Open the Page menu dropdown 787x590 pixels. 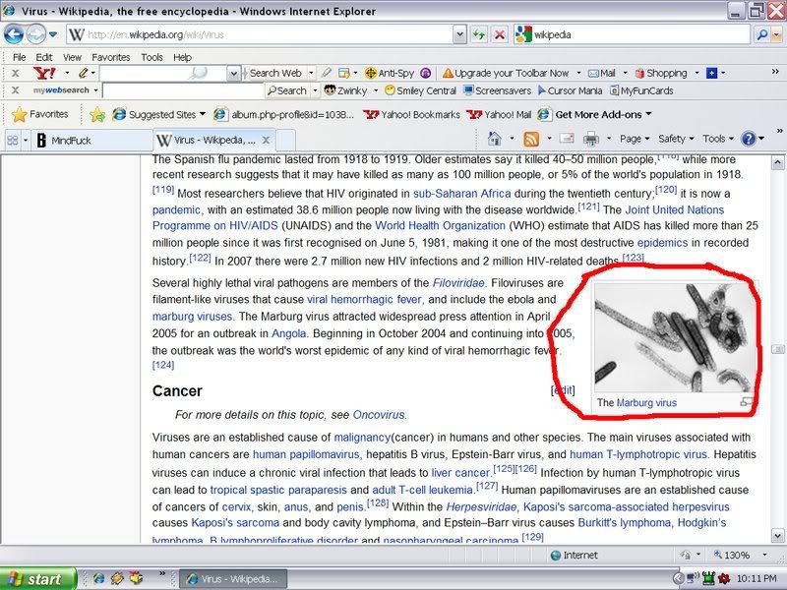[x=635, y=139]
